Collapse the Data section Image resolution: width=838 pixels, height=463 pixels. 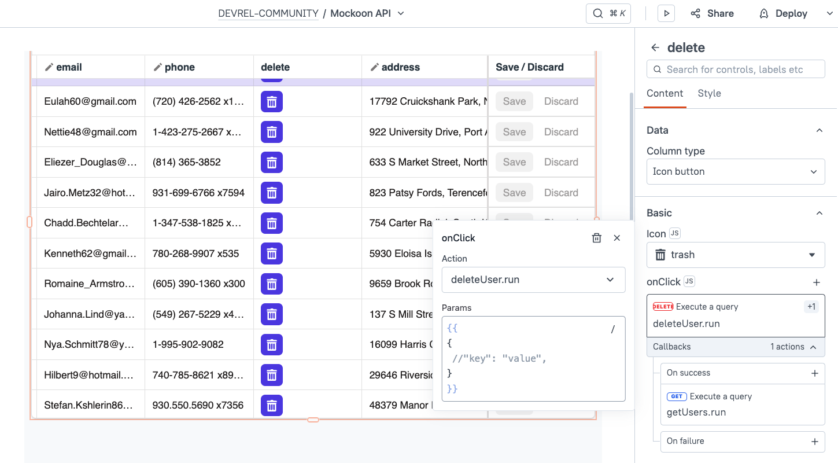coord(819,130)
